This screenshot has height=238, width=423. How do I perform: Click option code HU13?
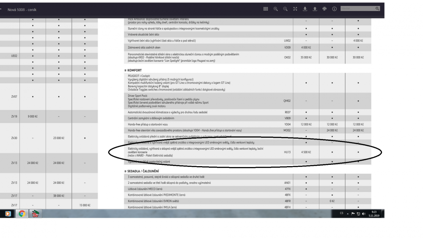[x=287, y=152]
